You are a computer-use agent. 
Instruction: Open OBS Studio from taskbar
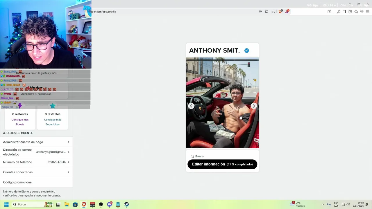pos(101,204)
